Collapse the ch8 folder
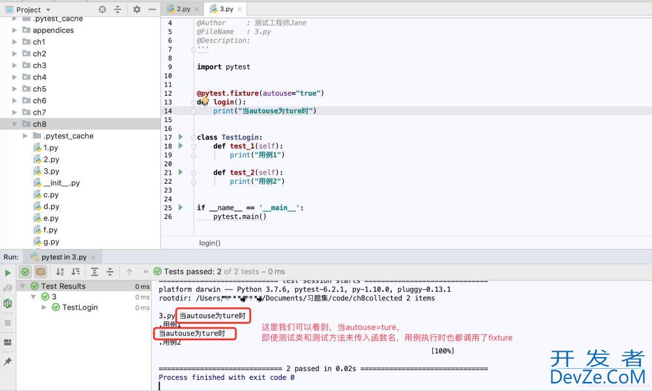Viewport: 652px width, 391px height. coord(14,124)
